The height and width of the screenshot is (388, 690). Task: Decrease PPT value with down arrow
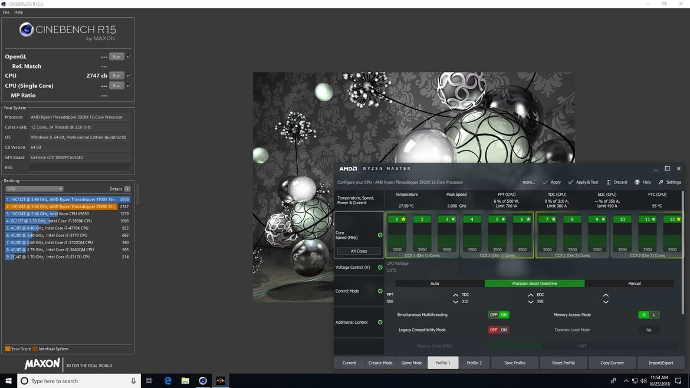(455, 302)
